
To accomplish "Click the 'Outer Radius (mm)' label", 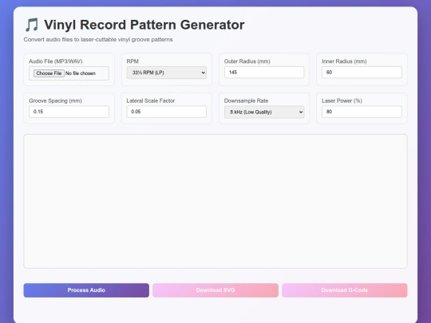I will (x=247, y=61).
